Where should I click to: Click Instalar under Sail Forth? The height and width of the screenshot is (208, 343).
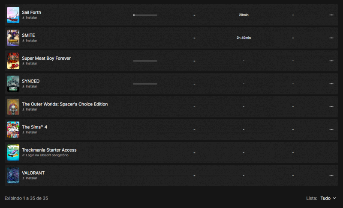[x=31, y=18]
